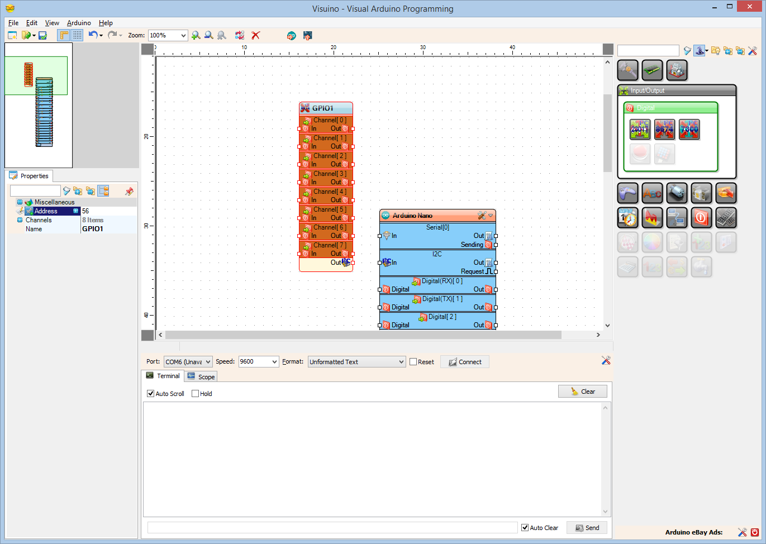Screen dimensions: 766x544
Task: Click the Power control component icon
Action: tap(701, 218)
